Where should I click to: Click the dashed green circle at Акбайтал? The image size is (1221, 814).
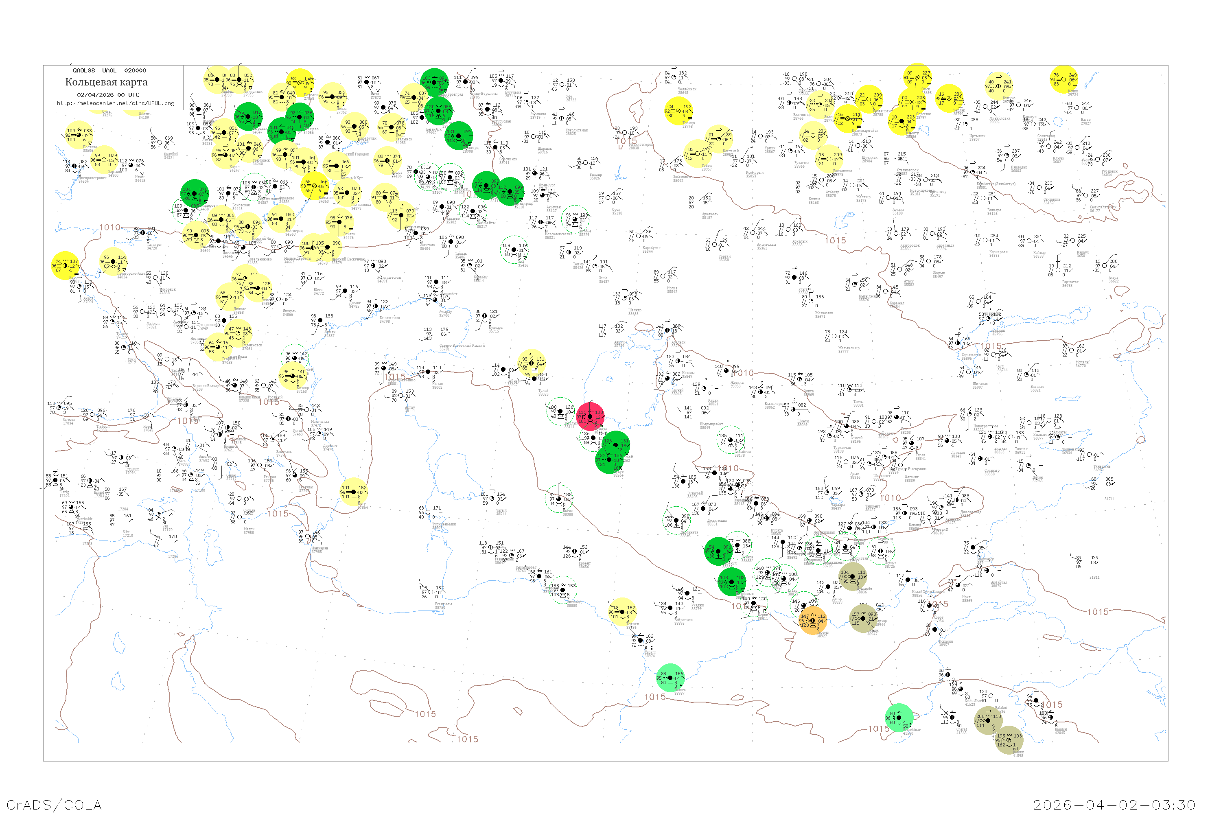pyautogui.click(x=731, y=439)
